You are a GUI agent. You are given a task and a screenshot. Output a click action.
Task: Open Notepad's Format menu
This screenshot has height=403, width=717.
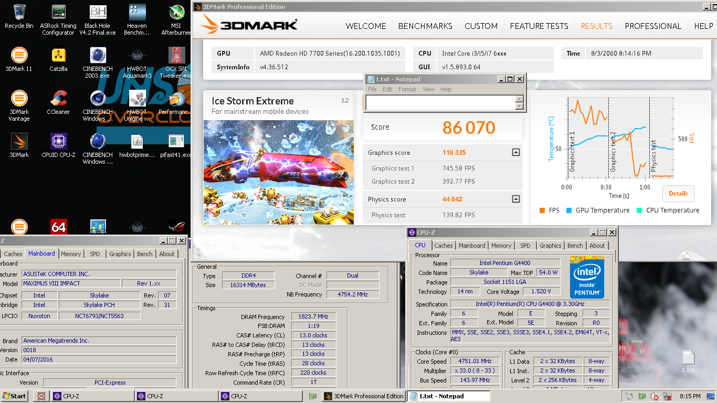(x=407, y=89)
